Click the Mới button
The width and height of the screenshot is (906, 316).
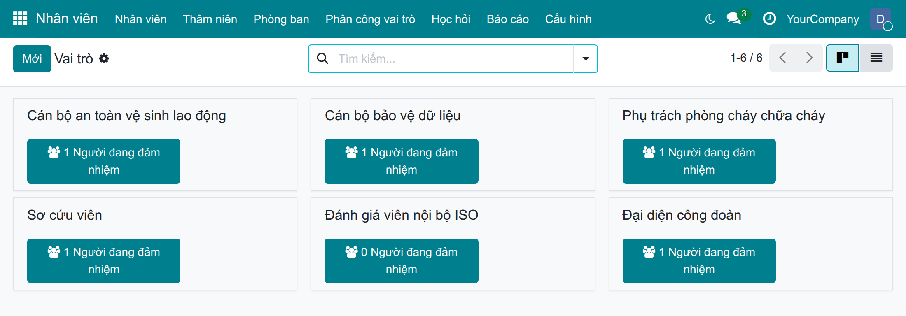[32, 59]
